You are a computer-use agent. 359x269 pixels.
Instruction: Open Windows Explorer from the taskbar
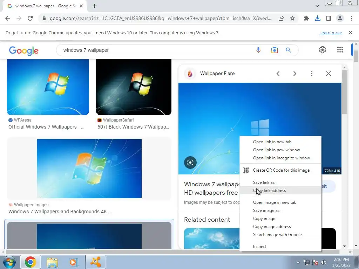pyautogui.click(x=52, y=262)
